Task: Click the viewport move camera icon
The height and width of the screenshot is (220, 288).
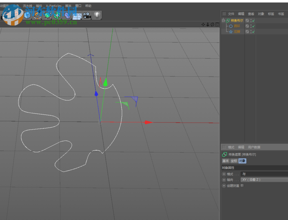Action: click(203, 25)
